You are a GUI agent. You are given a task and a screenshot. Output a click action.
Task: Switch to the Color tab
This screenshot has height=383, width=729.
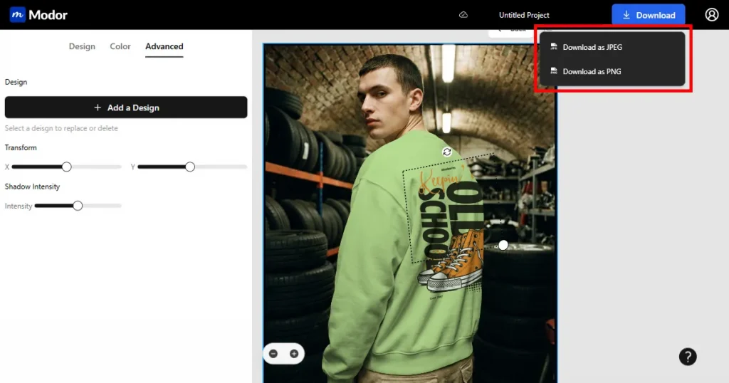coord(120,47)
